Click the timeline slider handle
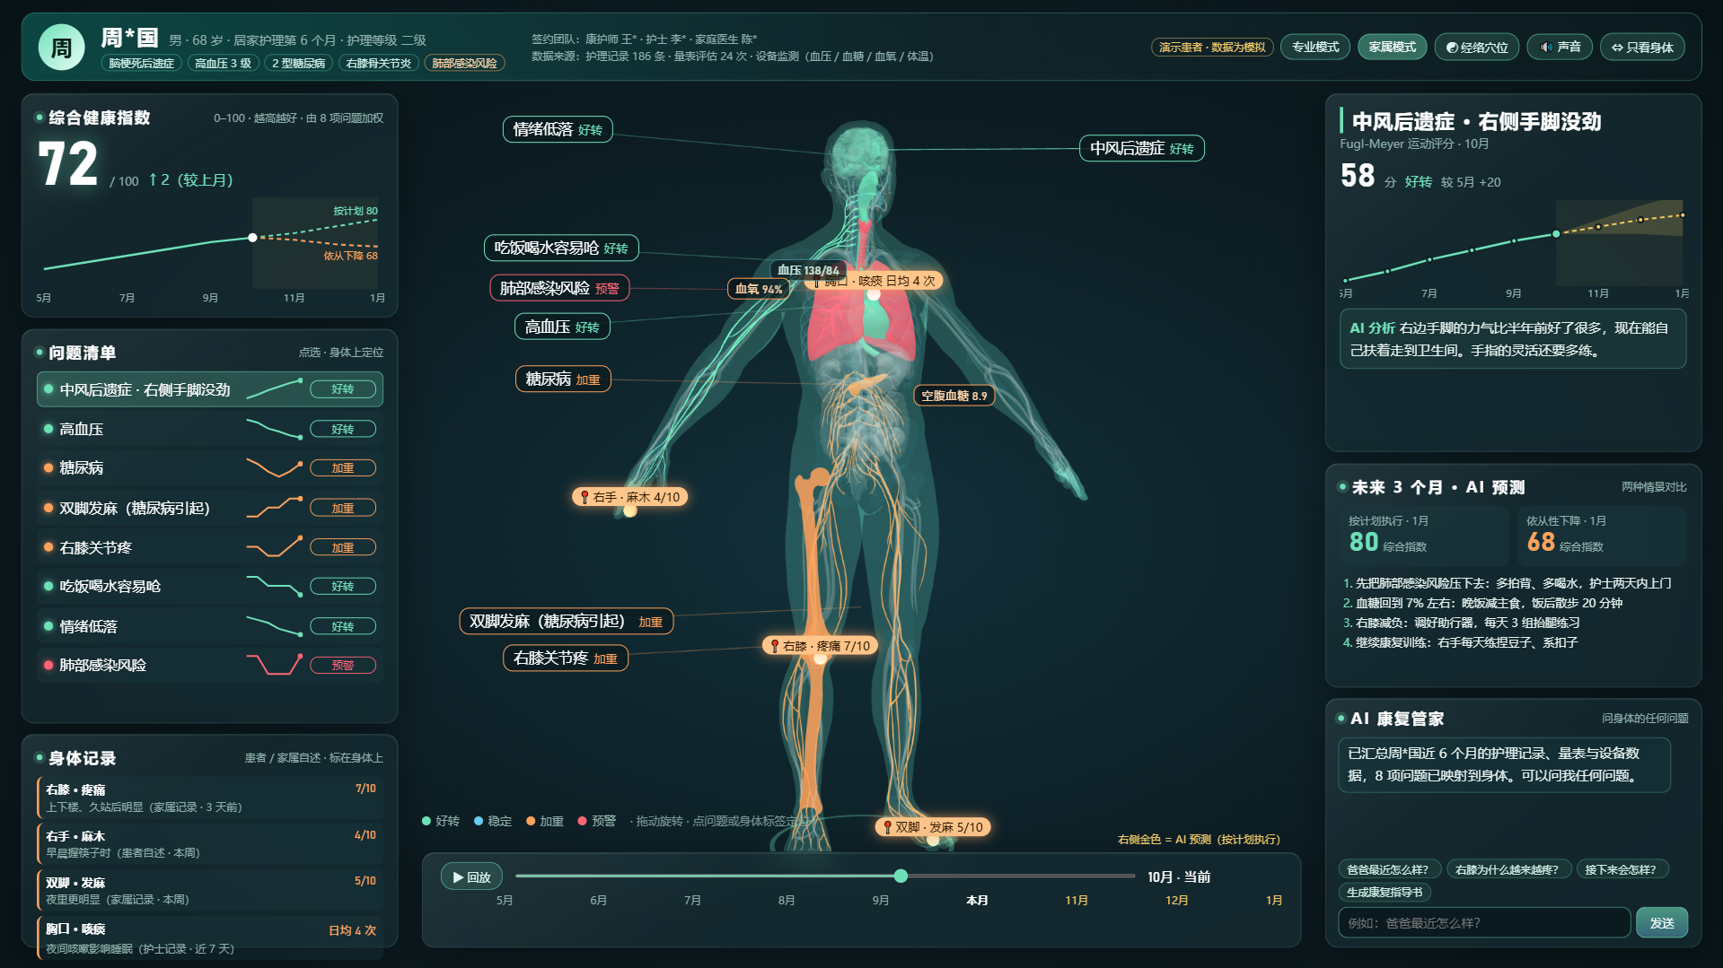The width and height of the screenshot is (1723, 968). tap(901, 876)
